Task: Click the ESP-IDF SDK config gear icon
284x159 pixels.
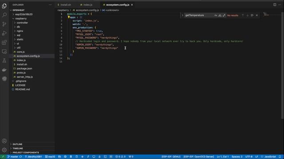Action: (x=65, y=157)
